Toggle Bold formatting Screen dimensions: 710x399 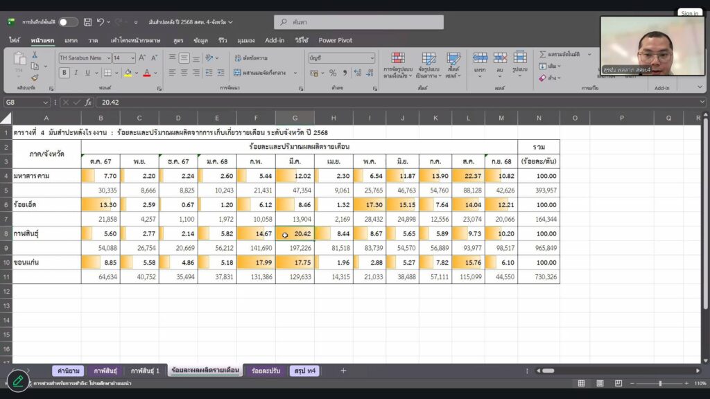64,73
